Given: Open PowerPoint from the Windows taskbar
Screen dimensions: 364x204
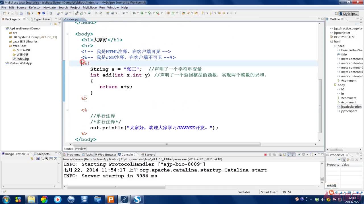Looking at the screenshot, I should [x=111, y=199].
